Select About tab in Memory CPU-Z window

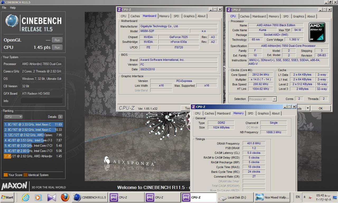click(276, 113)
